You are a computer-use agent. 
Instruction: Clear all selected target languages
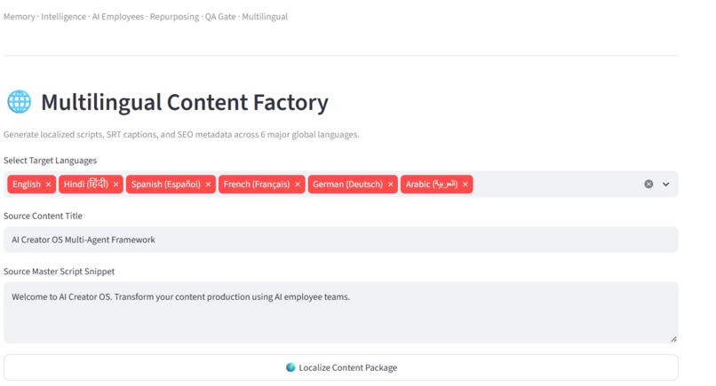point(648,184)
